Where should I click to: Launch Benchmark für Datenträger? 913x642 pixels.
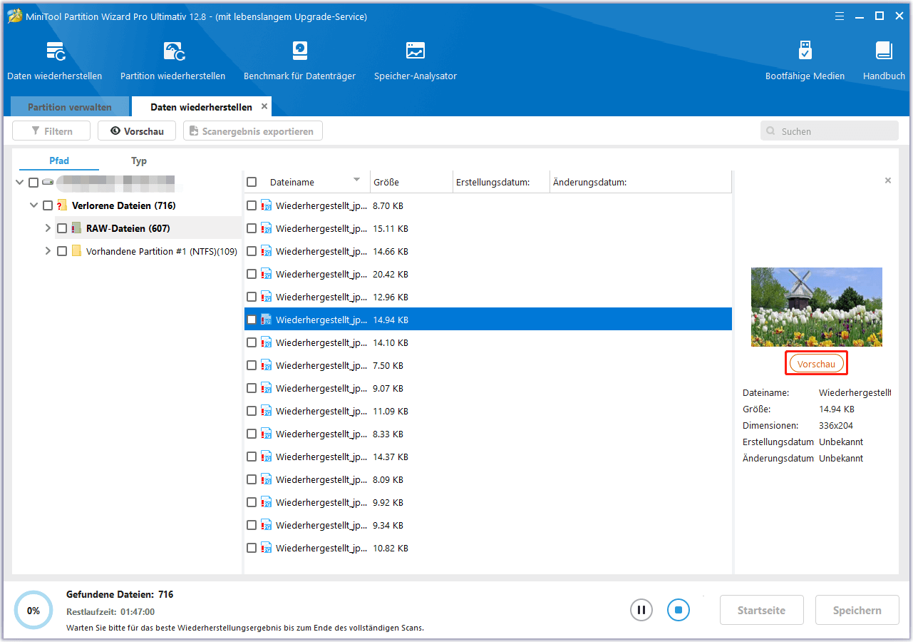pos(299,61)
